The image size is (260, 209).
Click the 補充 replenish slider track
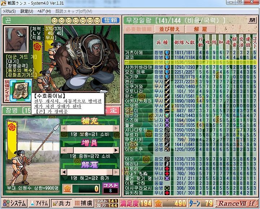pyautogui.click(x=90, y=128)
